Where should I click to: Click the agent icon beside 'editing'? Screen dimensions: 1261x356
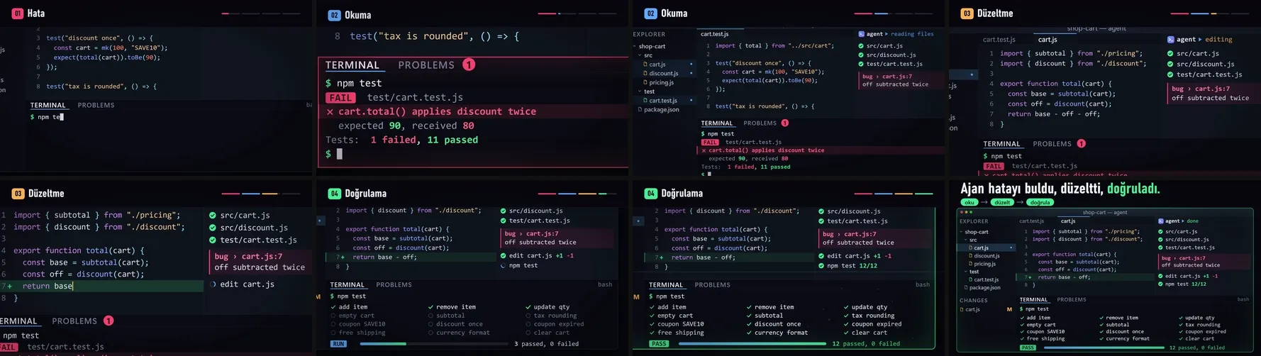pos(1171,40)
